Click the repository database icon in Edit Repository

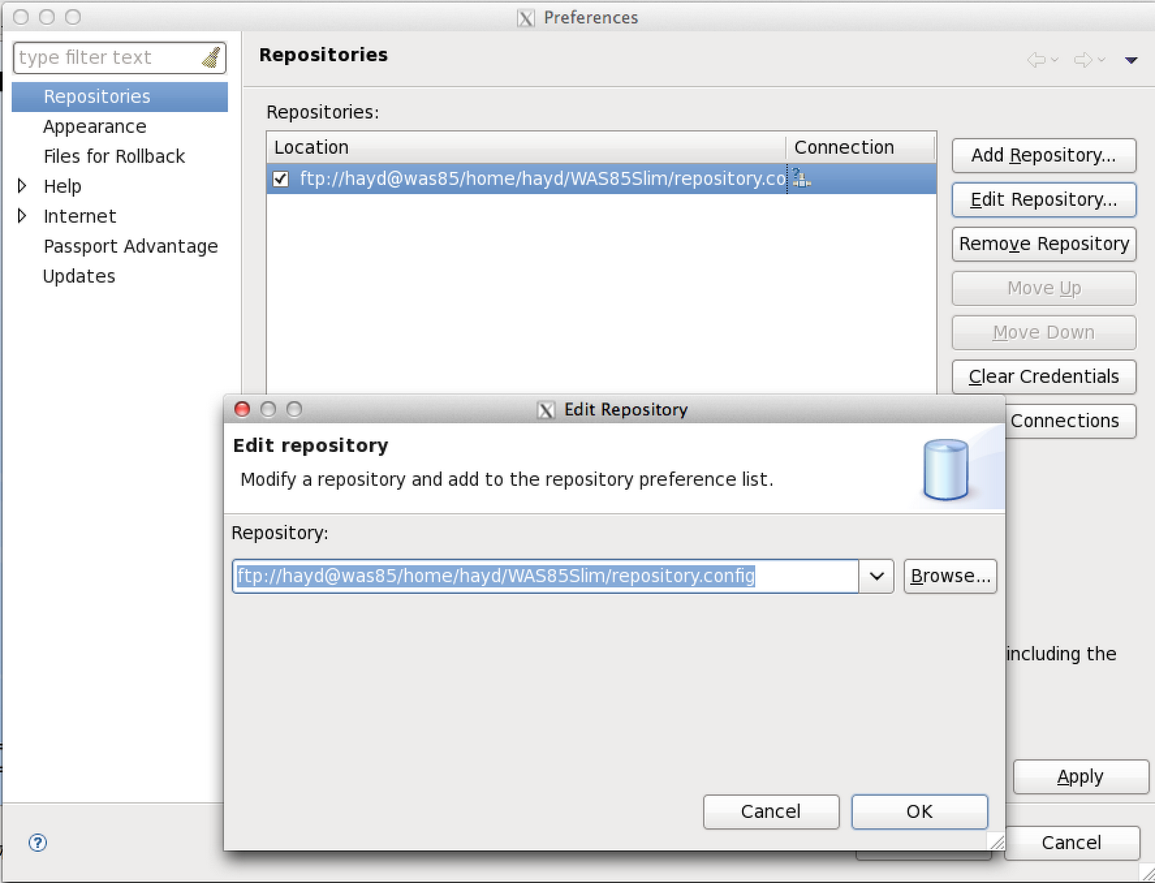tap(946, 469)
